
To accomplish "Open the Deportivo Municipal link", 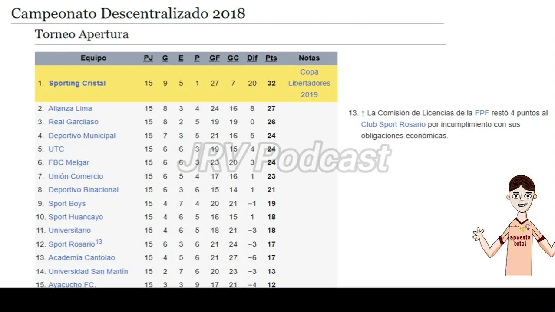I will pos(82,136).
